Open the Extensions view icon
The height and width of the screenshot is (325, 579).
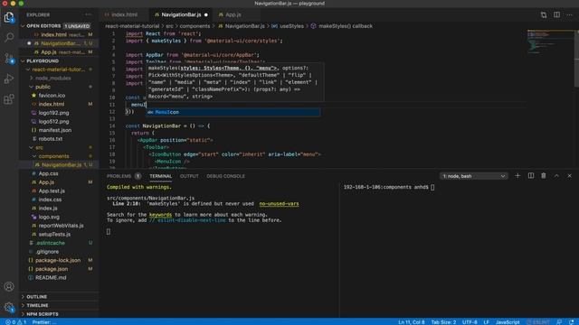pos(9,98)
